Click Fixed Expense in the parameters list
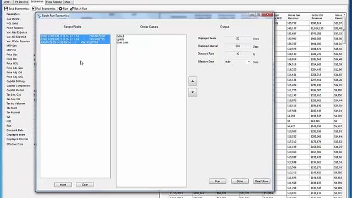 pos(15,28)
